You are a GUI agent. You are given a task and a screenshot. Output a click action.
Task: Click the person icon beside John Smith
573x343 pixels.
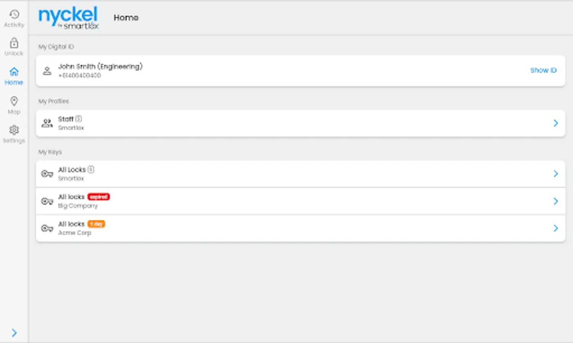pyautogui.click(x=47, y=71)
